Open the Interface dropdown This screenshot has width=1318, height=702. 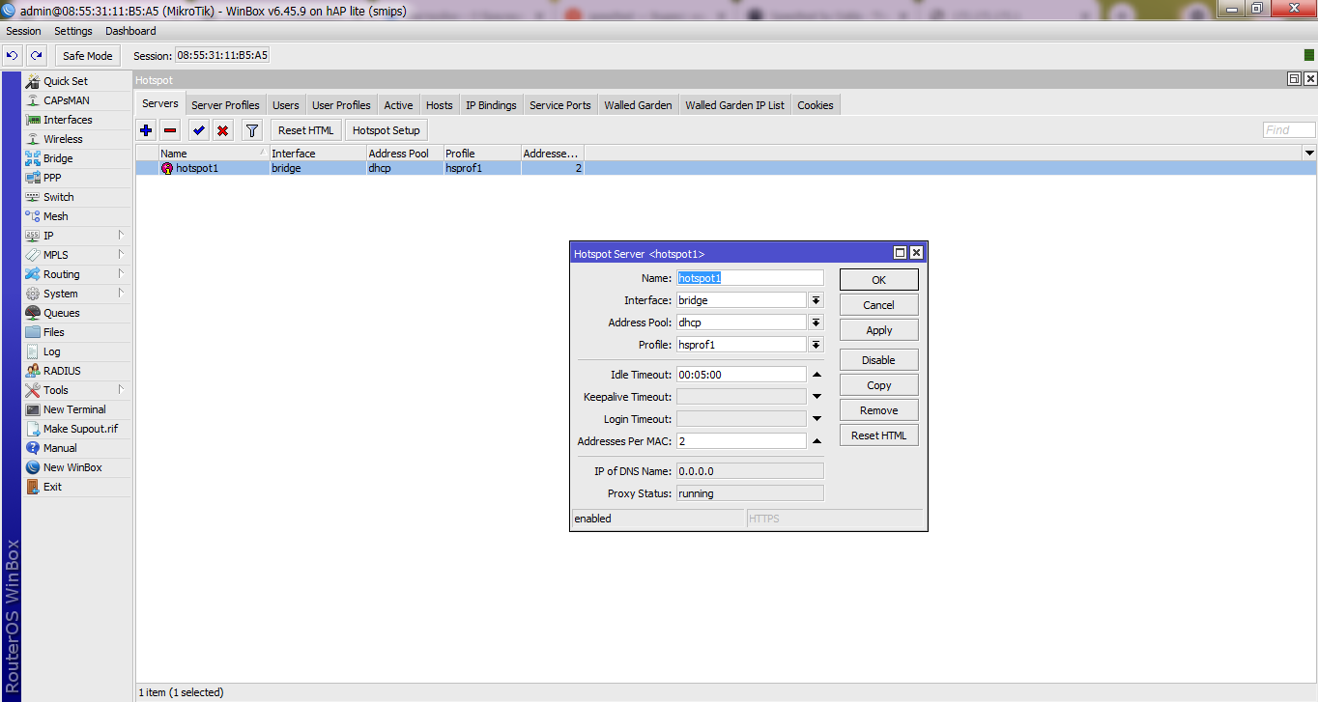click(x=817, y=300)
